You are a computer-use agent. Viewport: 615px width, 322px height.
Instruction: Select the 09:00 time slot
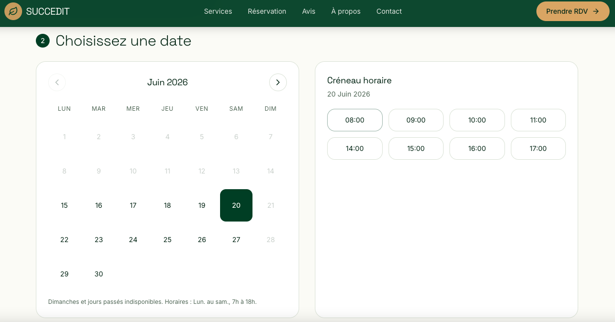coord(416,120)
